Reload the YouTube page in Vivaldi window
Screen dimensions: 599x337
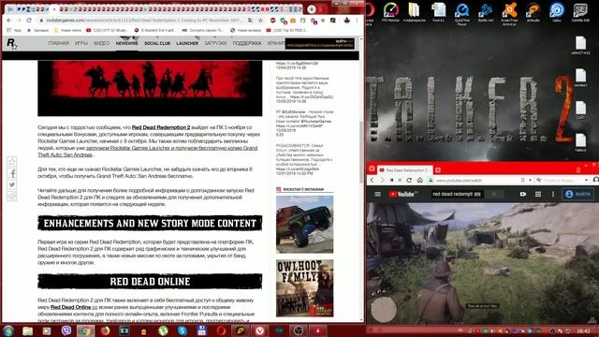click(x=409, y=180)
